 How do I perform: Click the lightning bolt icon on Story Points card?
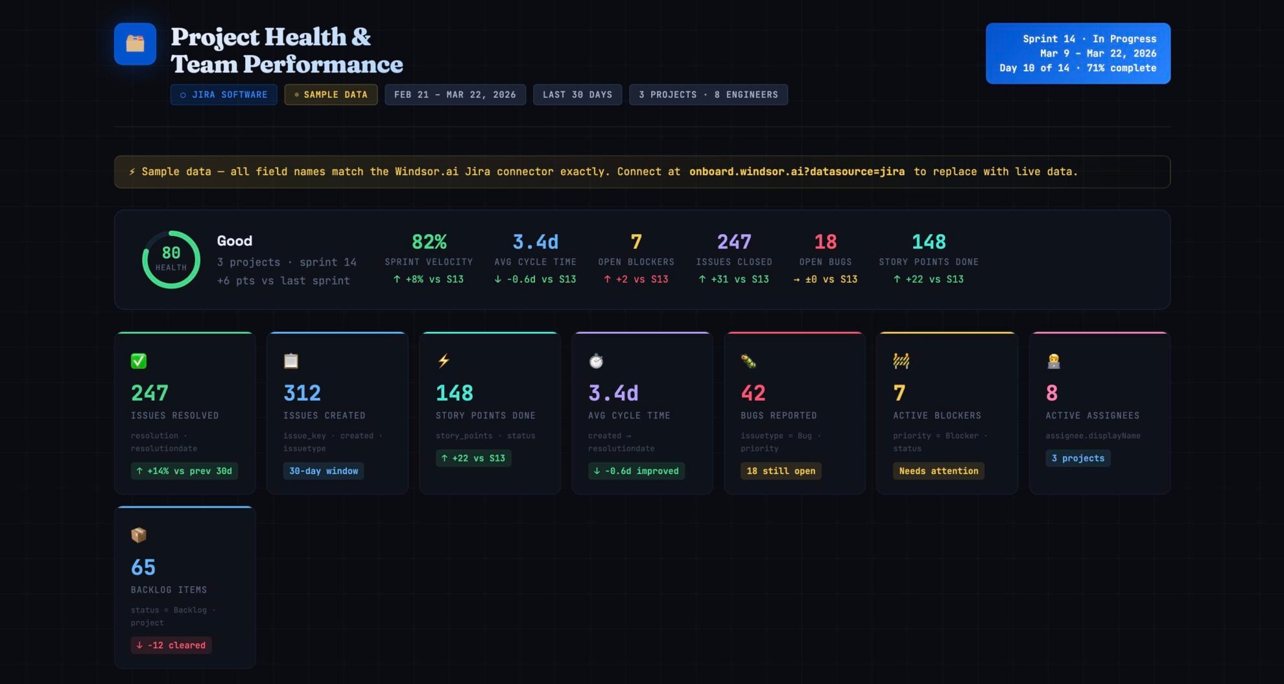point(444,361)
